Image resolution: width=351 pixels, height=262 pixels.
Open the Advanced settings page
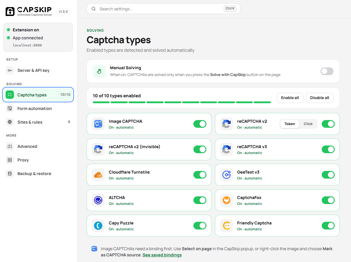tap(38, 146)
